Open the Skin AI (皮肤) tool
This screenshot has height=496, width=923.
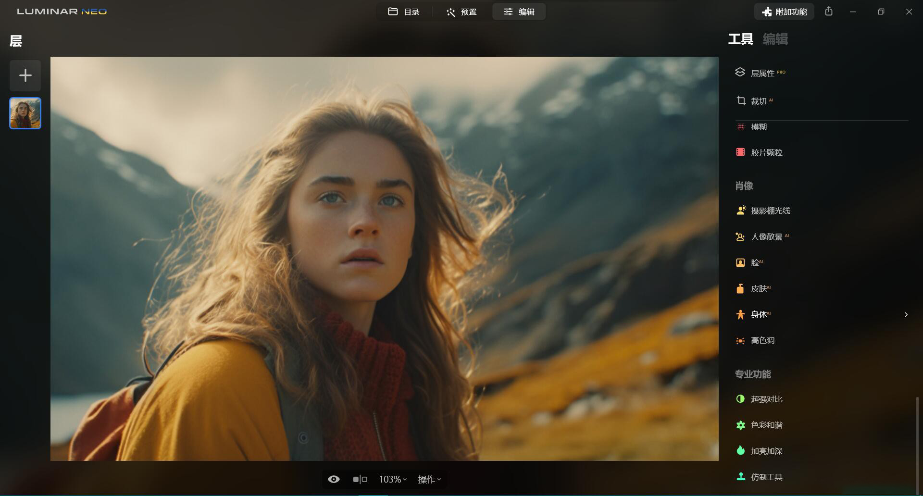[x=758, y=288]
